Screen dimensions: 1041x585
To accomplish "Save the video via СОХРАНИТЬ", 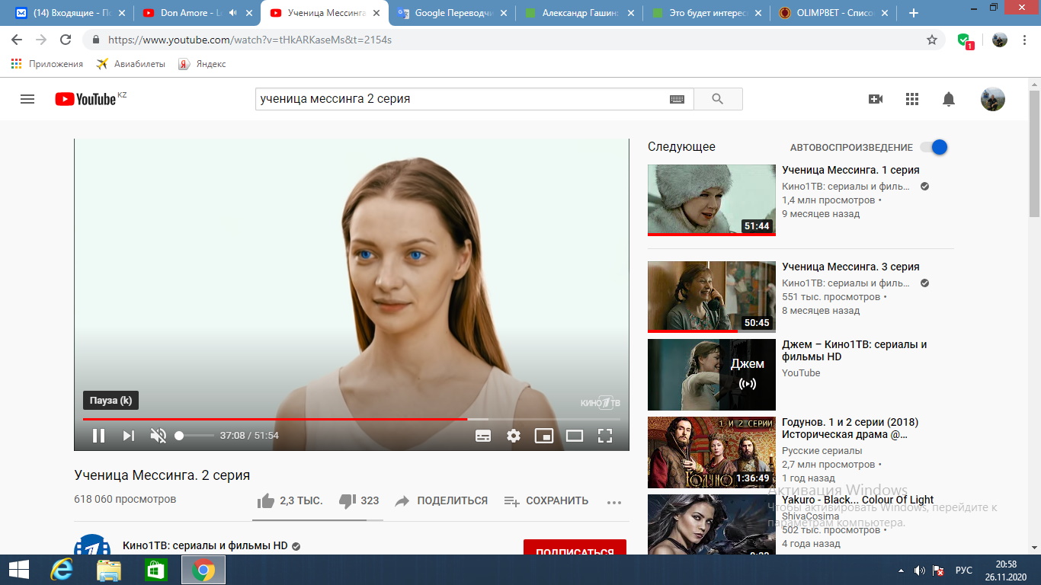I will pos(546,501).
